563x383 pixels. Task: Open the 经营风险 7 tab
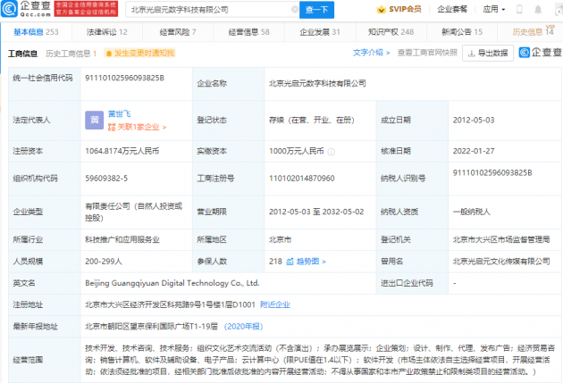(178, 32)
